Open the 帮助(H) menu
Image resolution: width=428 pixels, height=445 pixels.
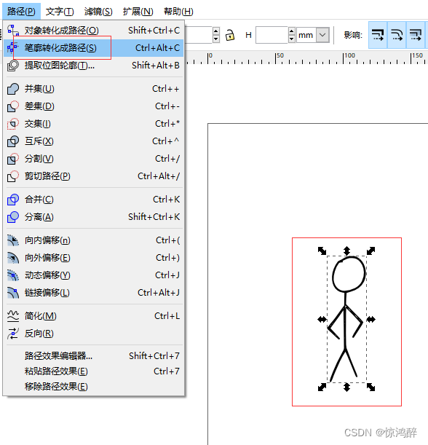tap(178, 12)
